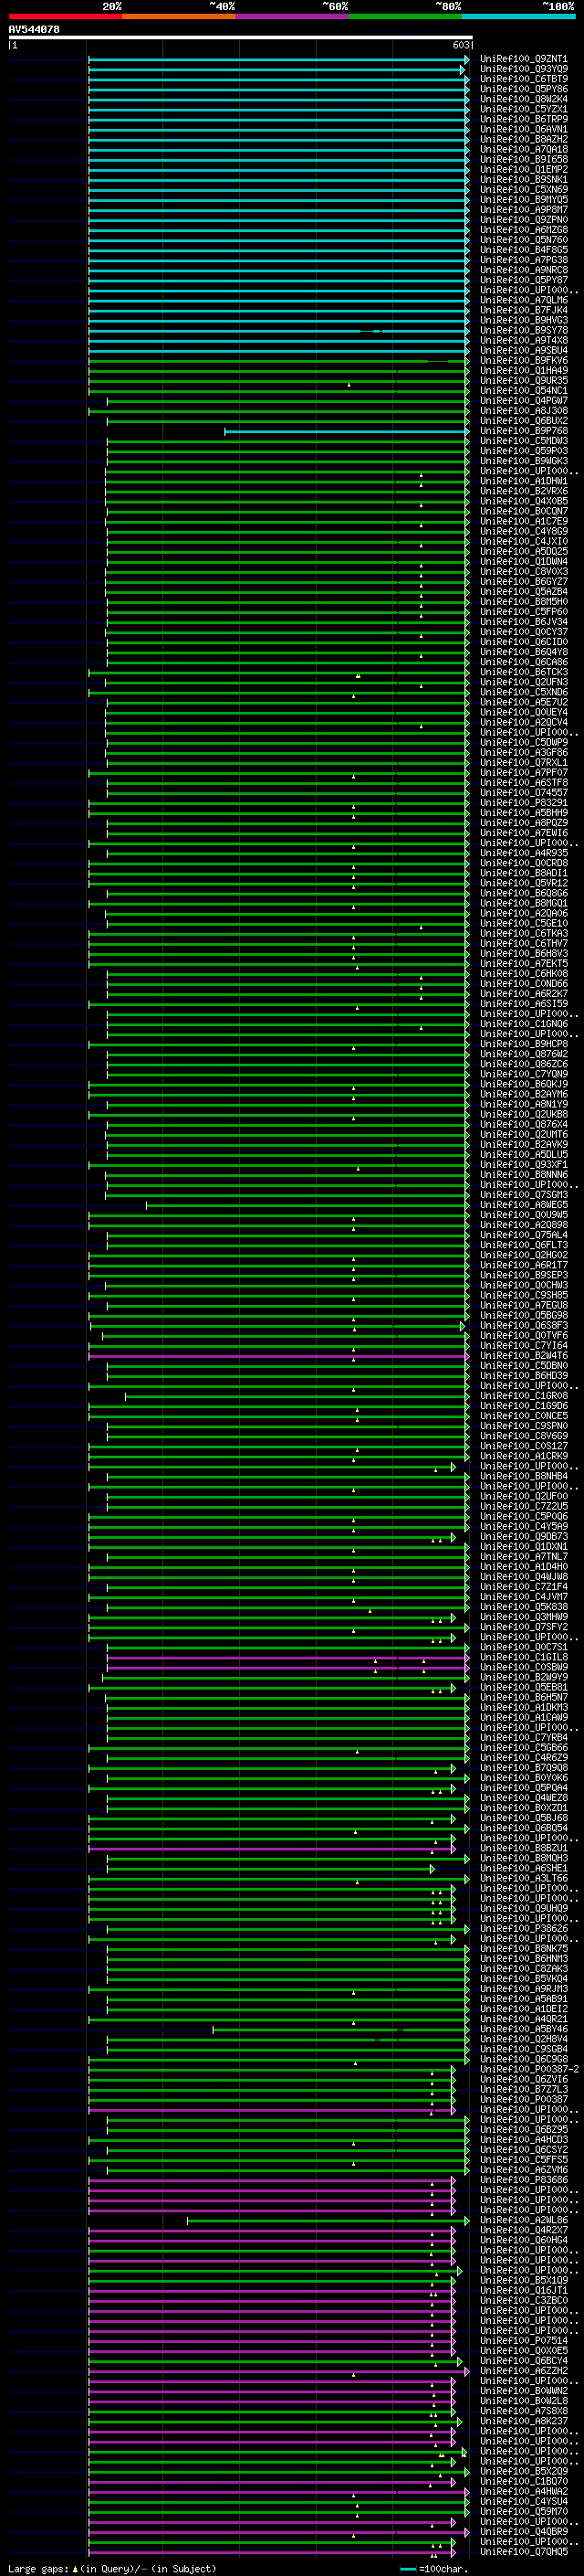Open hit UniRef100_C6TBT9

coord(523,80)
